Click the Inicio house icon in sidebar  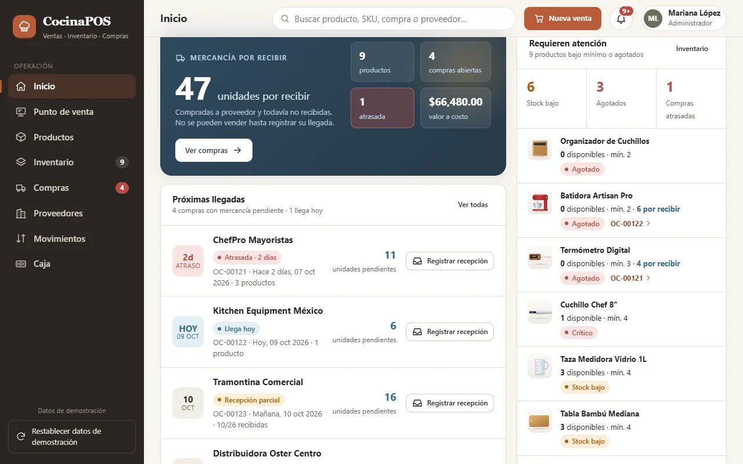click(x=21, y=86)
